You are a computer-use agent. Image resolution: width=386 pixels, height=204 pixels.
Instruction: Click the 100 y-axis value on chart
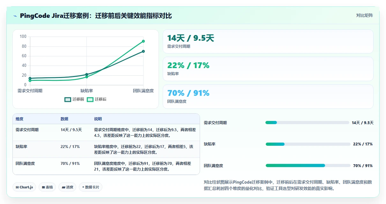23,37
